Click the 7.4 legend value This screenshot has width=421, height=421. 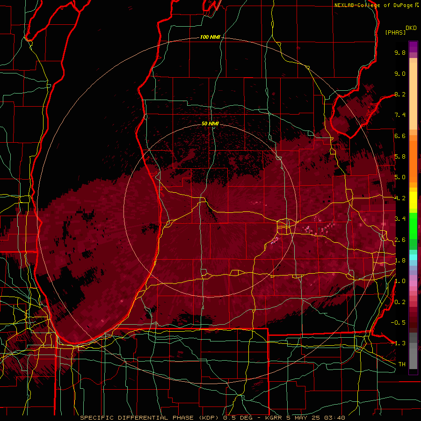coord(400,115)
